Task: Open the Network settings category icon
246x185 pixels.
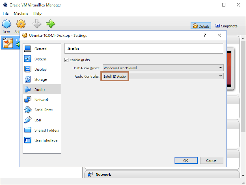Action: pos(28,100)
